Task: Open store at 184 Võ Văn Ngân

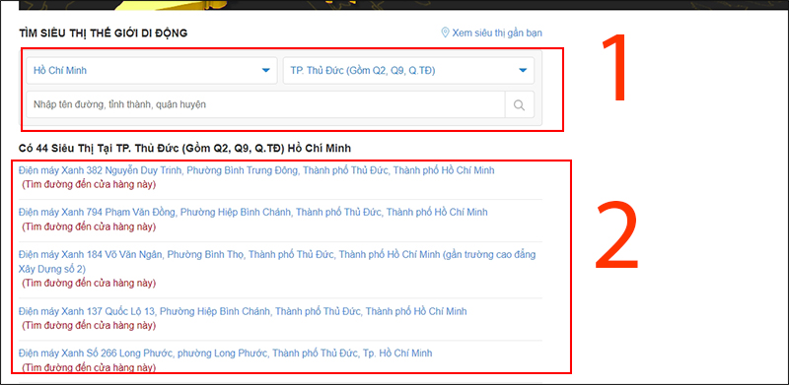Action: click(277, 261)
